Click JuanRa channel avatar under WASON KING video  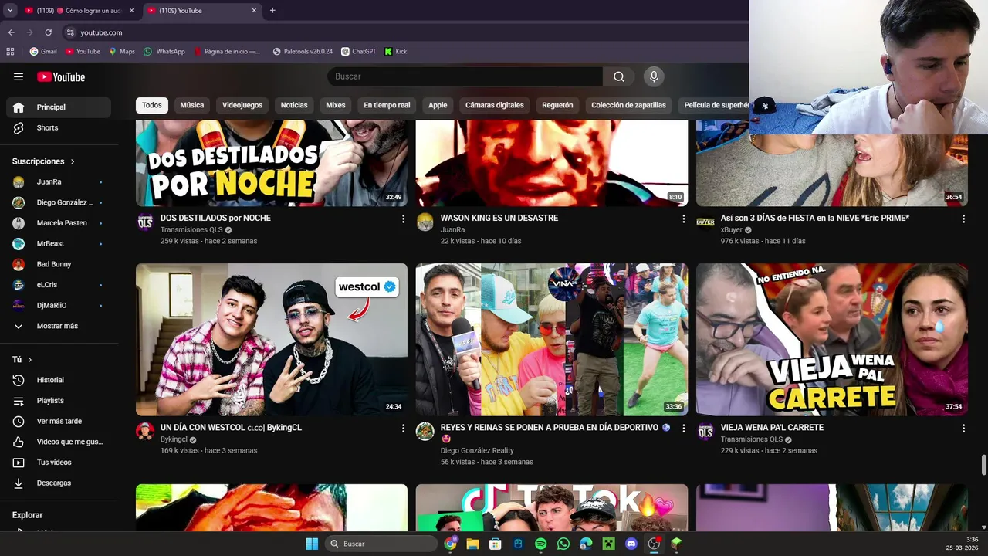tap(425, 222)
